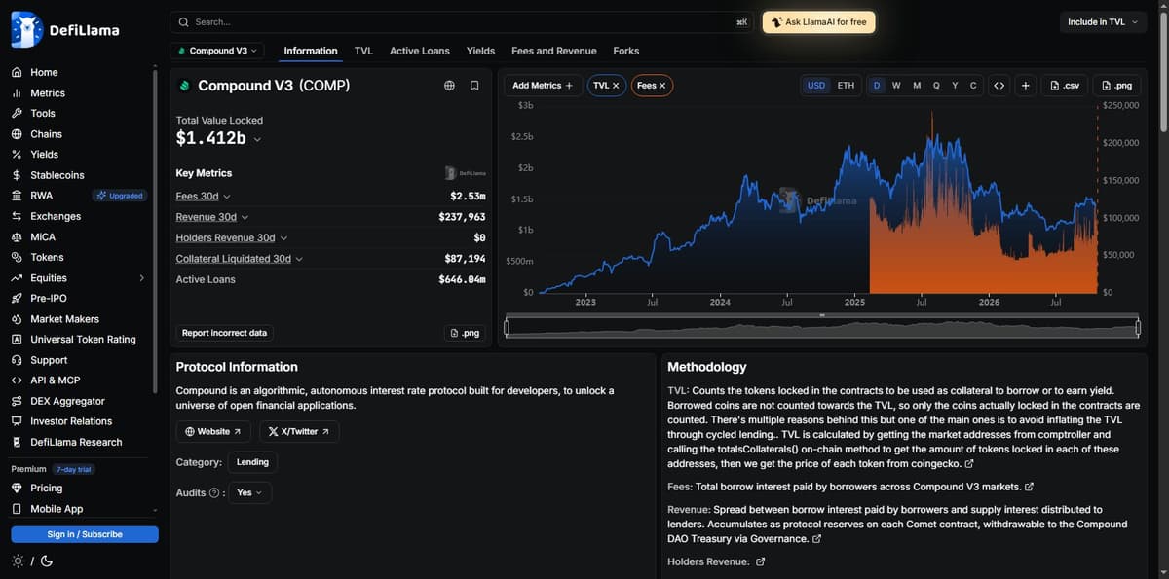Open the Investor Relations icon
This screenshot has width=1169, height=579.
pyautogui.click(x=17, y=421)
